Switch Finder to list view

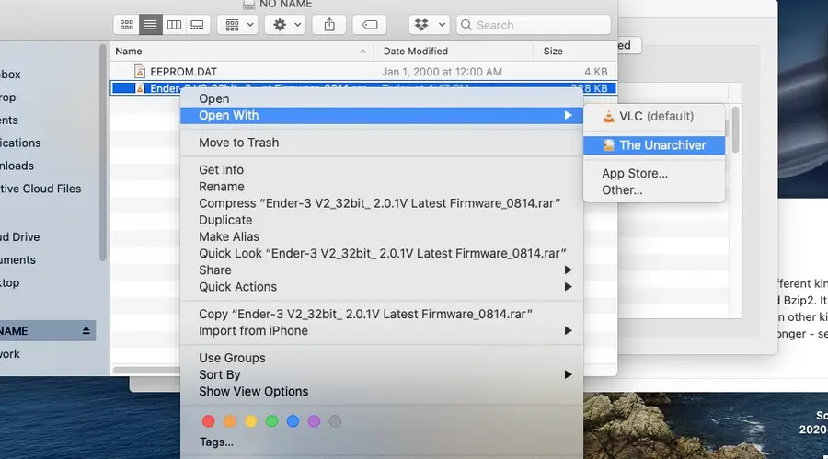(x=150, y=25)
